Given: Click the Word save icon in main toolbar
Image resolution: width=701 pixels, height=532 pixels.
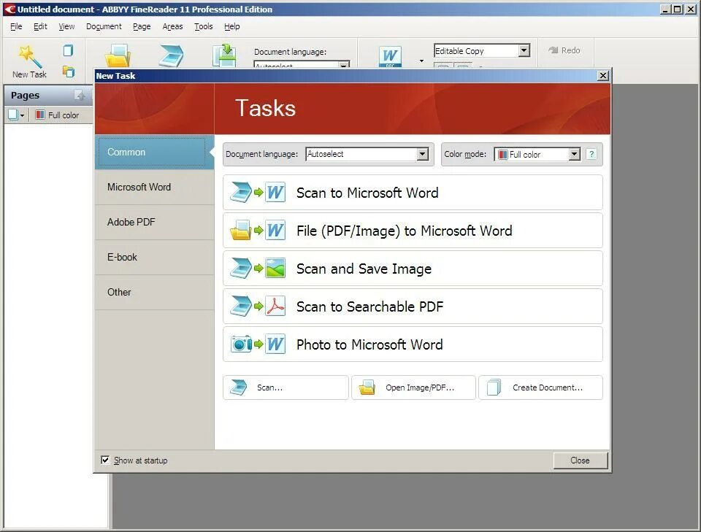Looking at the screenshot, I should tap(390, 56).
